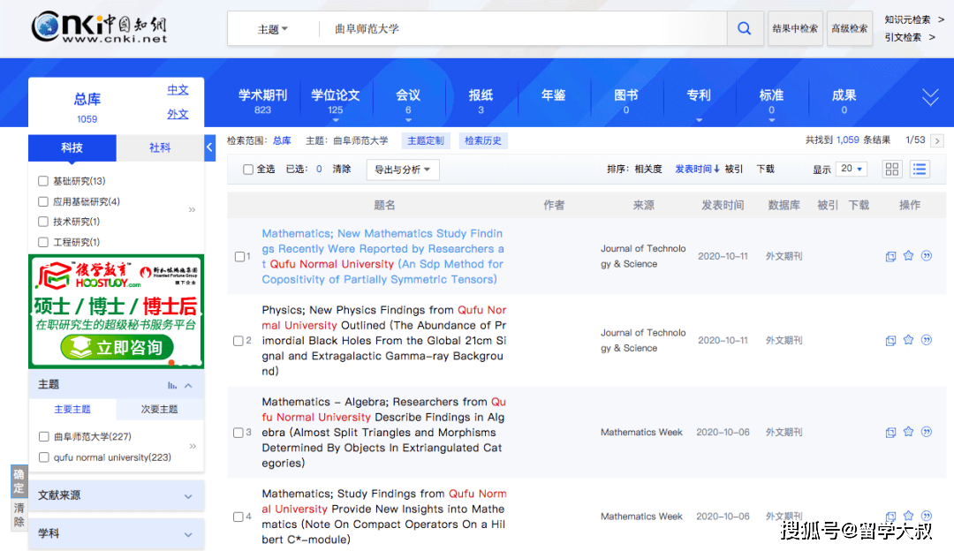Click the search magnifier icon
This screenshot has width=954, height=551.
[x=744, y=28]
